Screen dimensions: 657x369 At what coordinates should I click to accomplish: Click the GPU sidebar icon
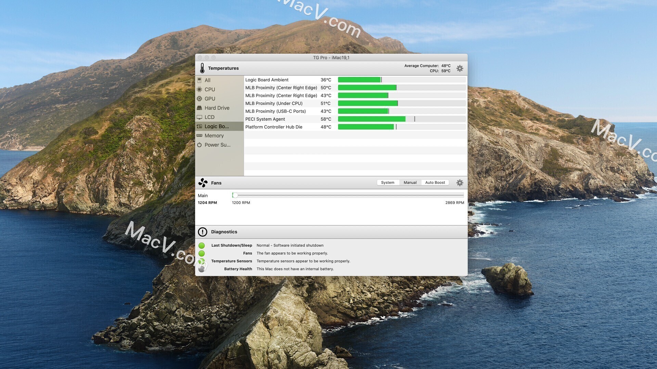pyautogui.click(x=199, y=98)
